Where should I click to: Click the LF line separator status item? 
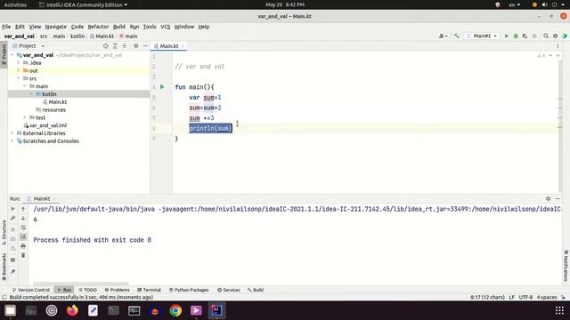(511, 297)
